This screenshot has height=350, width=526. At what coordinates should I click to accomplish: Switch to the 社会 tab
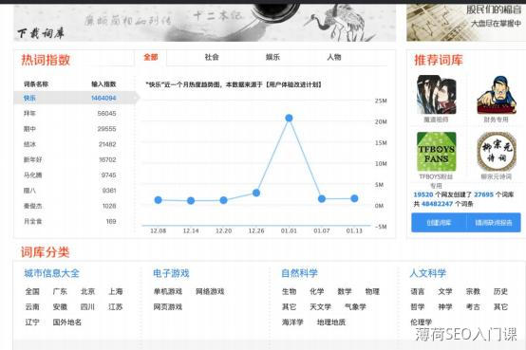212,57
